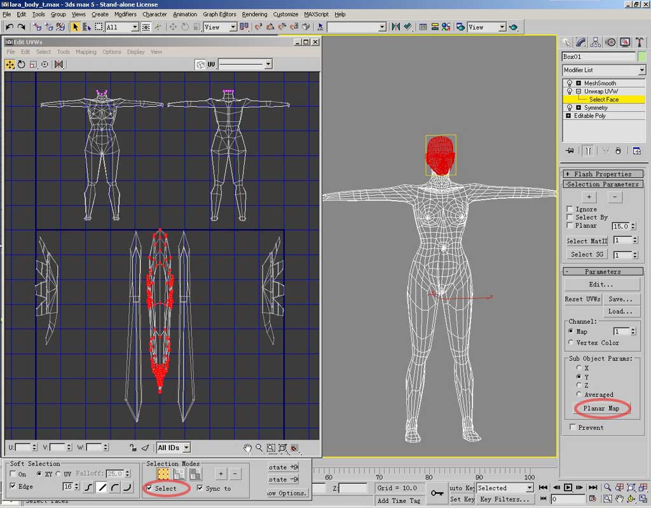The image size is (651, 508).
Task: Click the Reset UVWs button
Action: coord(582,299)
